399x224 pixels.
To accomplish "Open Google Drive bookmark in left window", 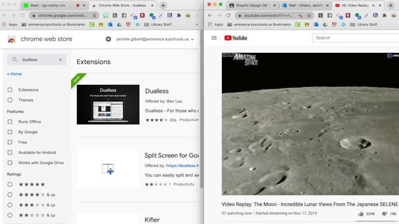I will (x=119, y=24).
